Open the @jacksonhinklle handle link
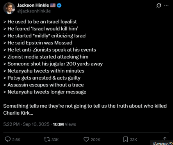The height and width of the screenshot is (145, 173). [x=34, y=11]
